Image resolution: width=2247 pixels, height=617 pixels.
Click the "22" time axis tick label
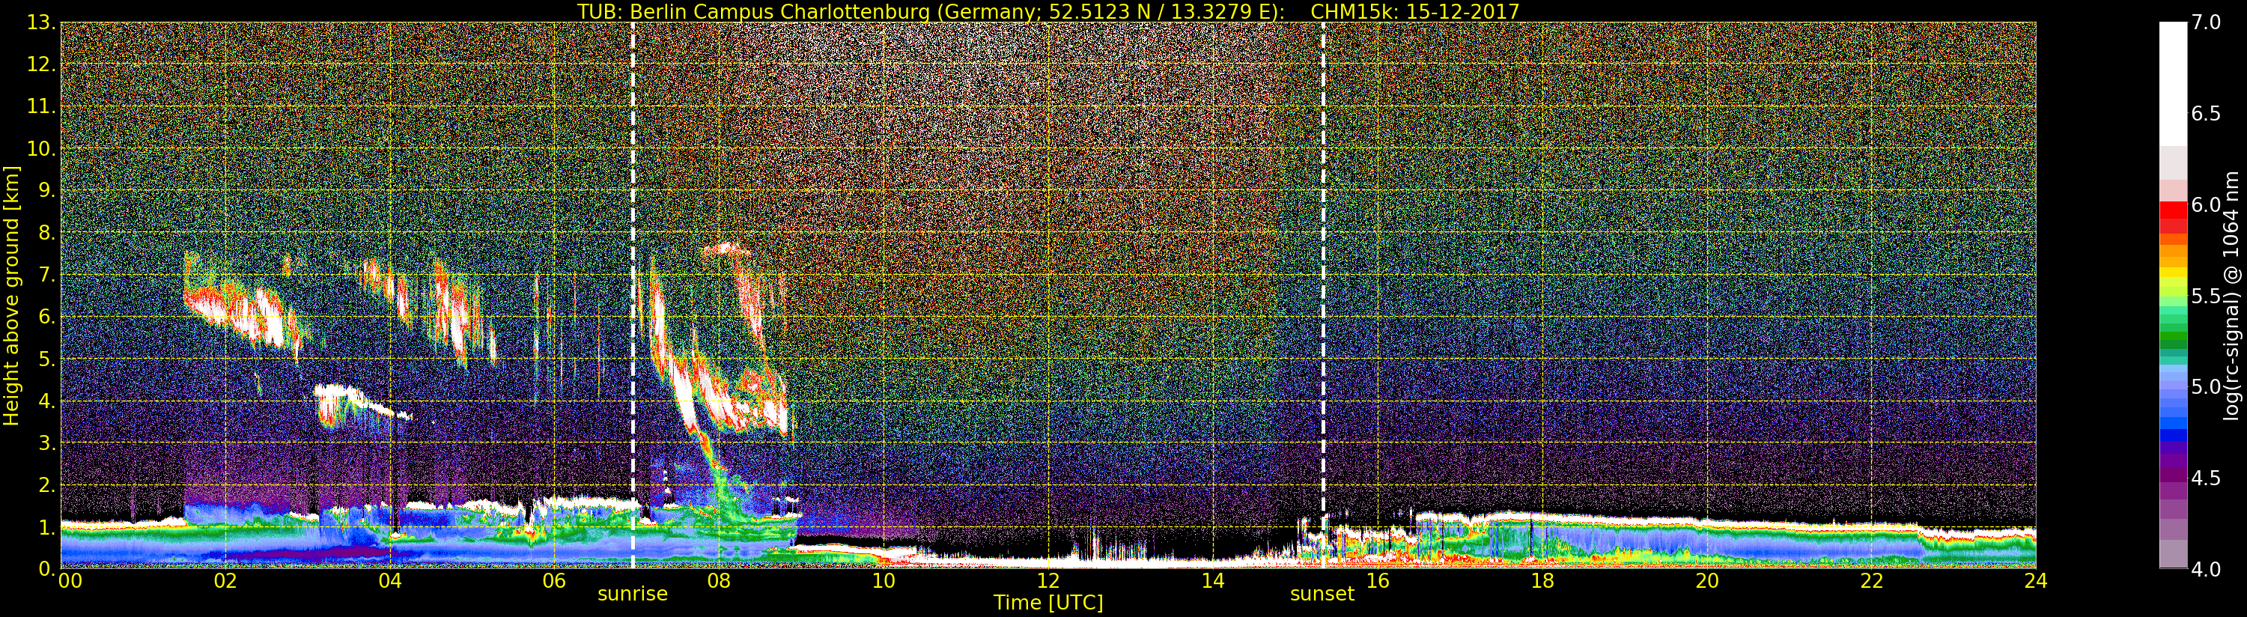[1871, 580]
